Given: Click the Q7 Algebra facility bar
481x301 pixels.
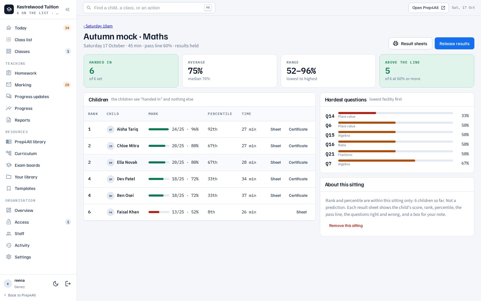Looking at the screenshot, I should 395,161.
